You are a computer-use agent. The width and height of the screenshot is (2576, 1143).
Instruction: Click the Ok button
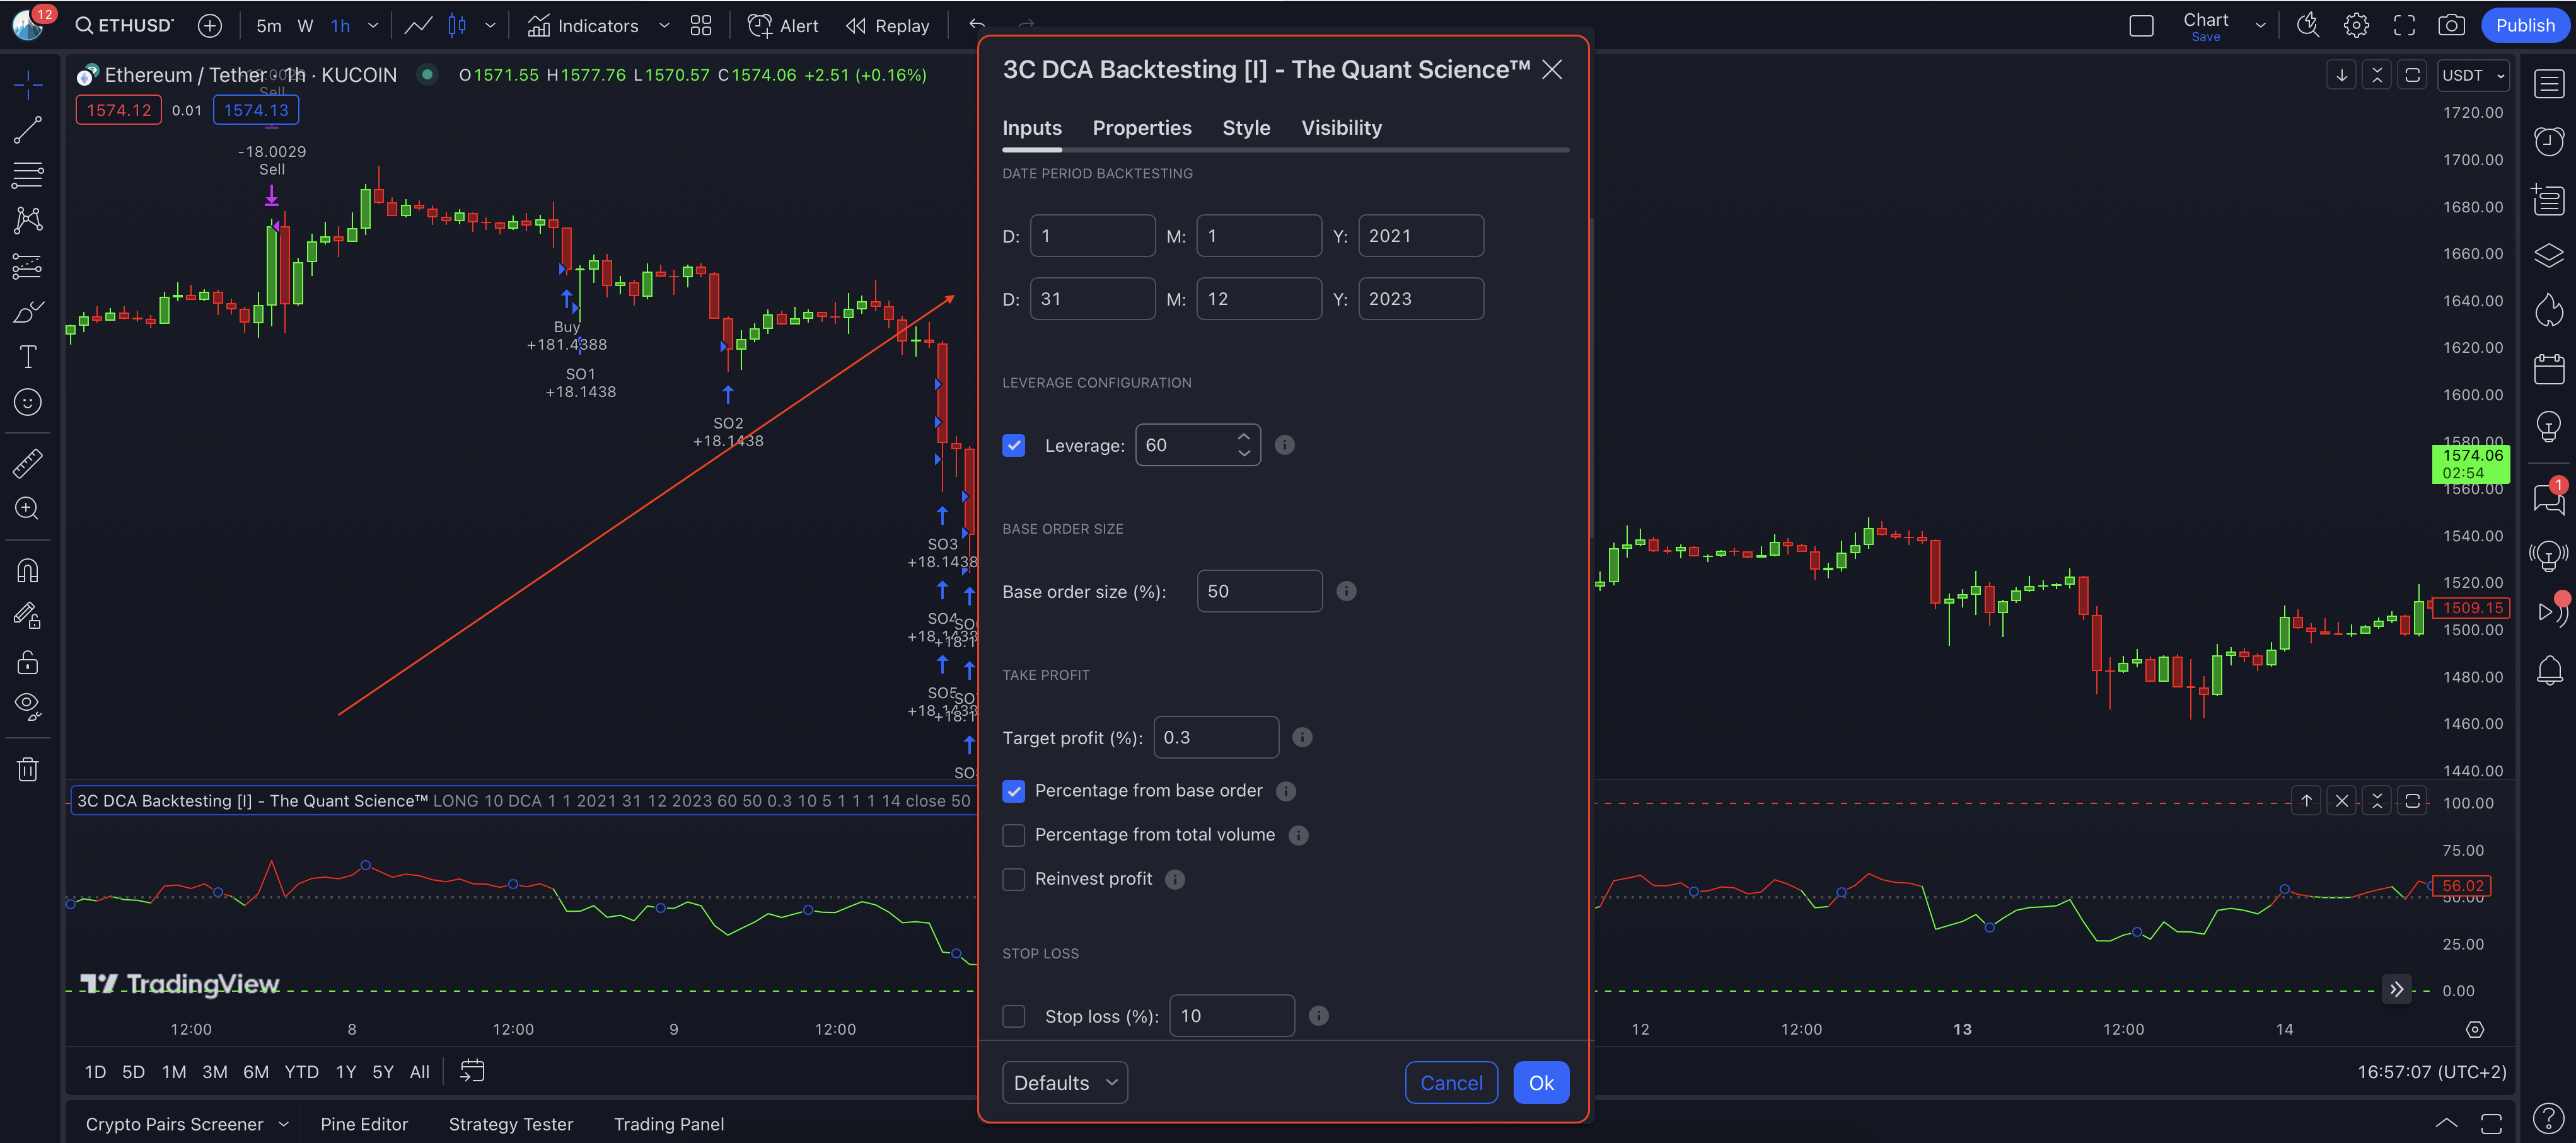pos(1540,1083)
